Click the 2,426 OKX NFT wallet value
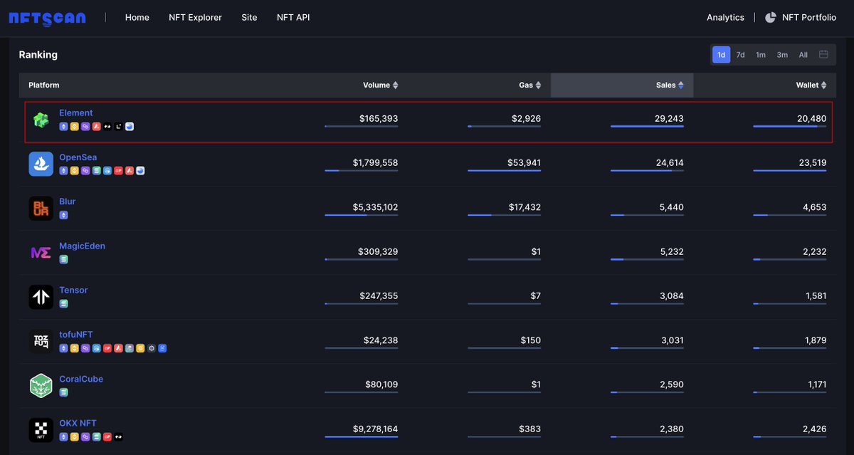The image size is (854, 455). click(814, 429)
